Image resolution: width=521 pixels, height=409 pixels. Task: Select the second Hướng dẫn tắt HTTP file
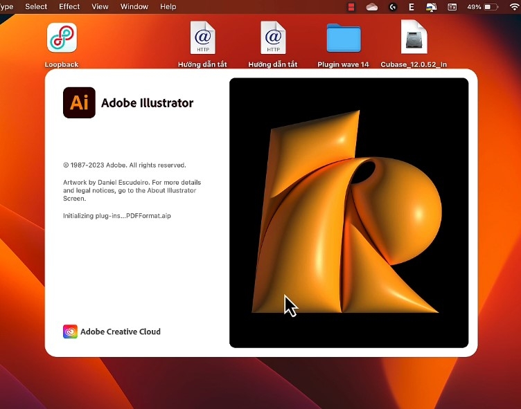(x=273, y=37)
